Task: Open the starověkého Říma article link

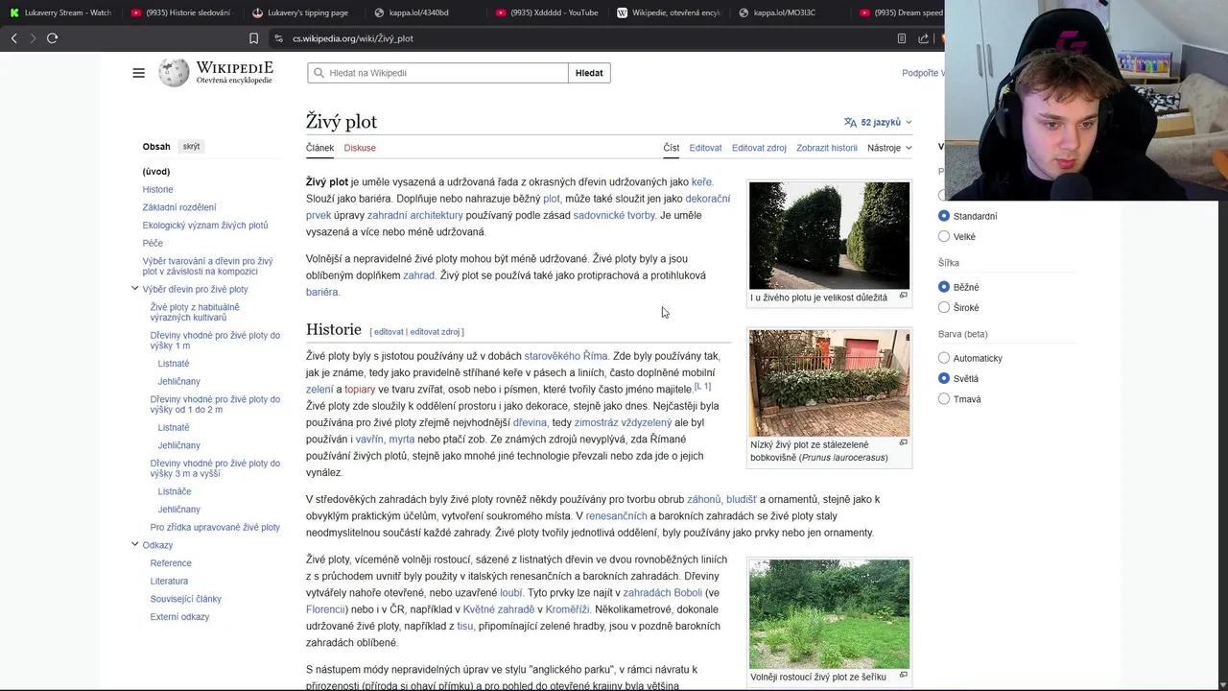Action: click(x=566, y=356)
